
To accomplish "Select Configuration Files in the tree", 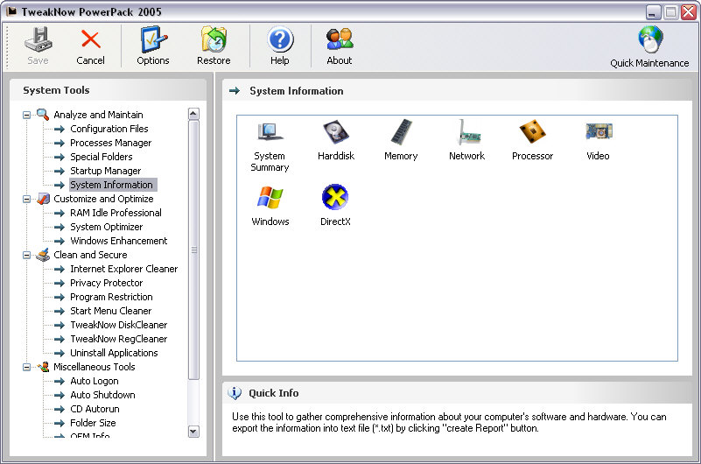I will [x=109, y=129].
